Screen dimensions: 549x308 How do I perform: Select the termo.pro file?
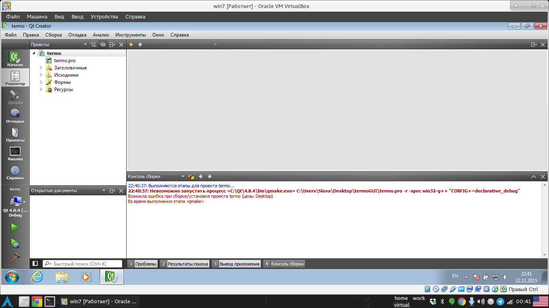(x=65, y=61)
